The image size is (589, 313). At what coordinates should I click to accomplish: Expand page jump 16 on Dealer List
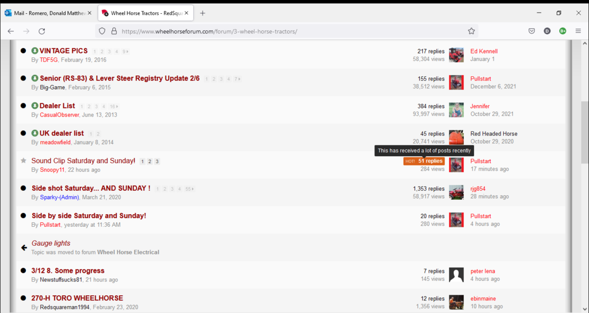click(x=114, y=106)
